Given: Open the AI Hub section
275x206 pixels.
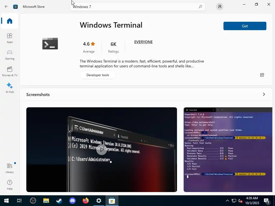Looking at the screenshot, I should (10, 88).
